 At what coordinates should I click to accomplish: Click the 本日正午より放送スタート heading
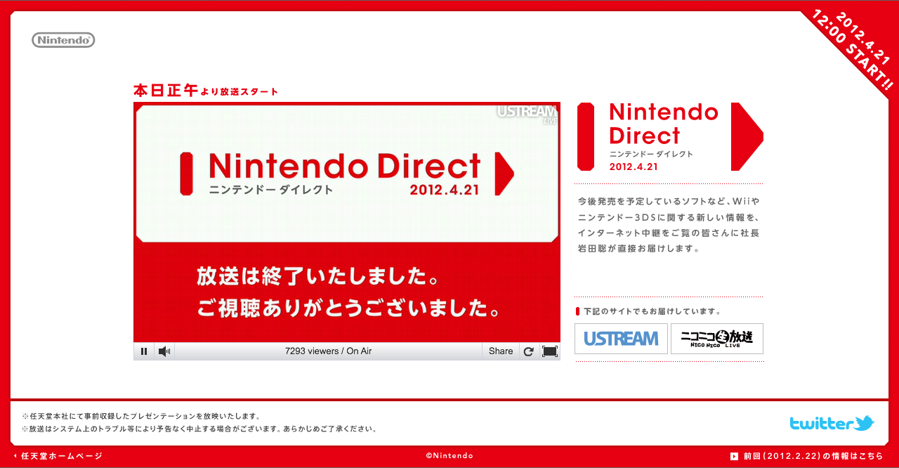[206, 91]
